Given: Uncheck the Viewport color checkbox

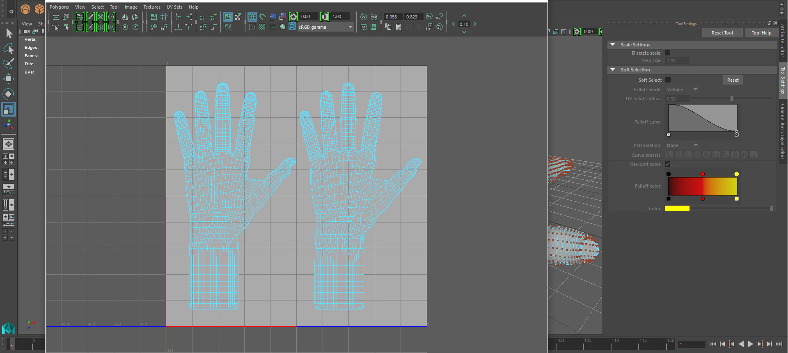Looking at the screenshot, I should 668,164.
